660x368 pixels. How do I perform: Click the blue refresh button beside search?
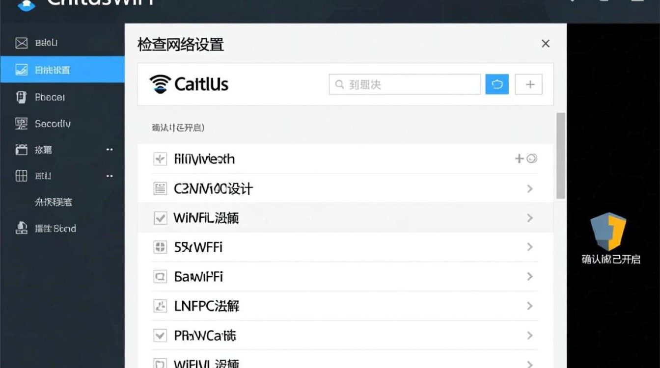pos(497,84)
